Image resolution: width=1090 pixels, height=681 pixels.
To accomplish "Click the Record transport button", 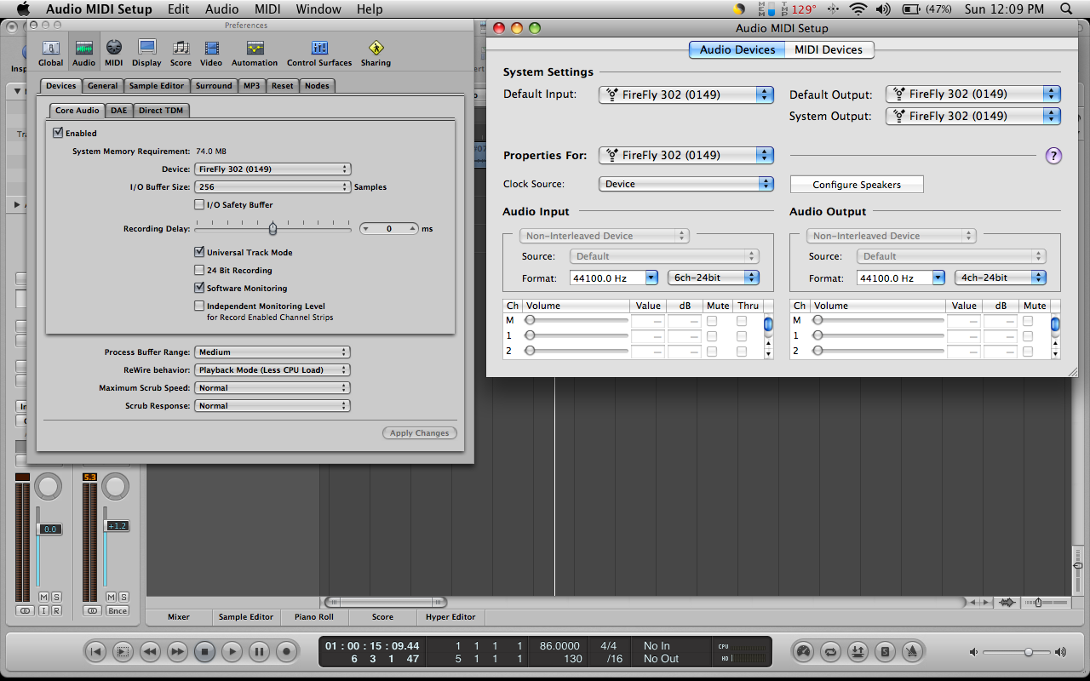I will [x=286, y=652].
